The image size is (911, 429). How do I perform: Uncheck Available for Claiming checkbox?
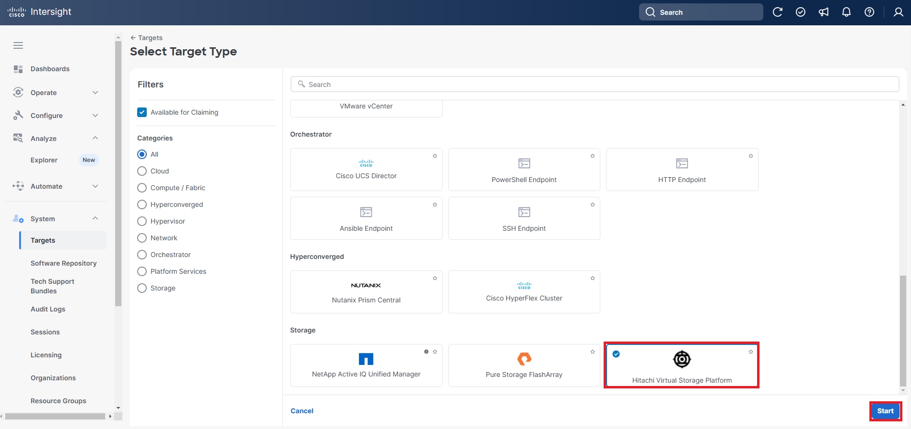[x=142, y=112]
